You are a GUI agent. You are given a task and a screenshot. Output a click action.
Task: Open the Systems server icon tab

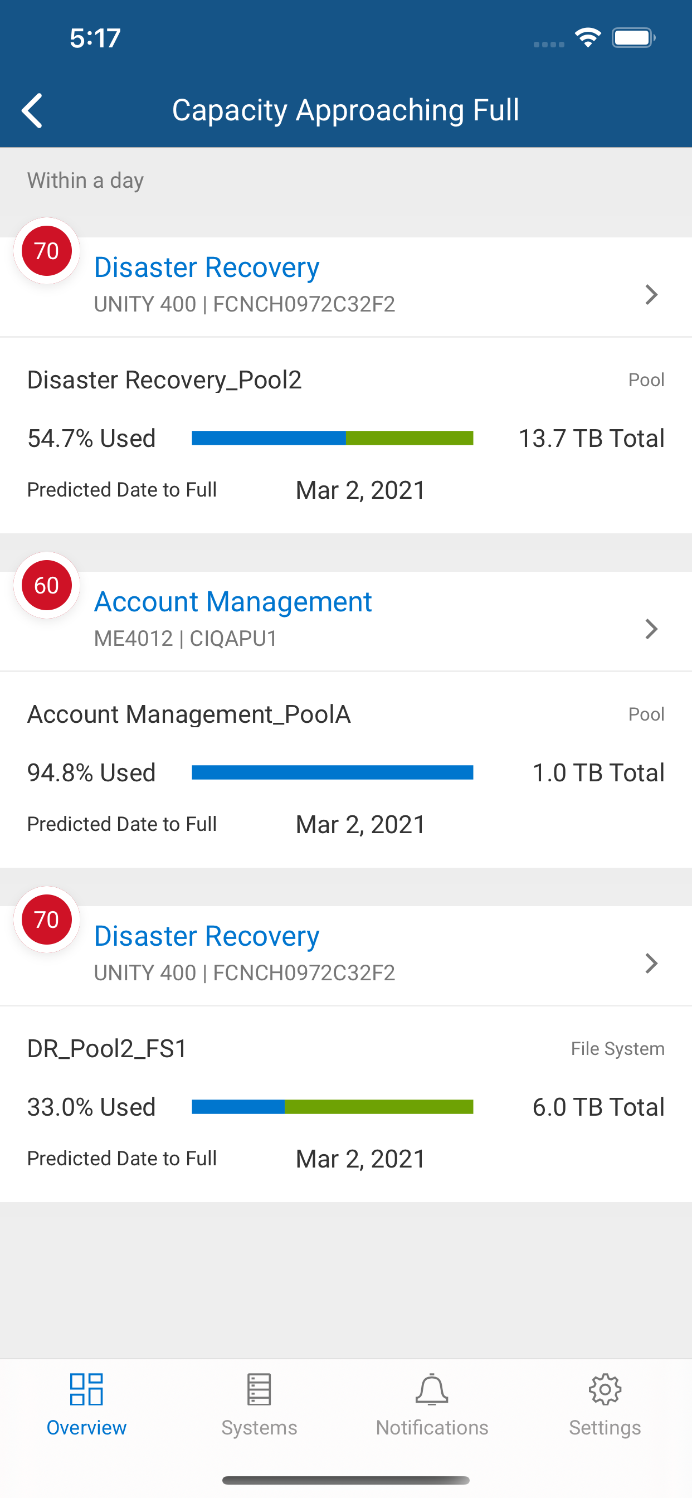259,1389
